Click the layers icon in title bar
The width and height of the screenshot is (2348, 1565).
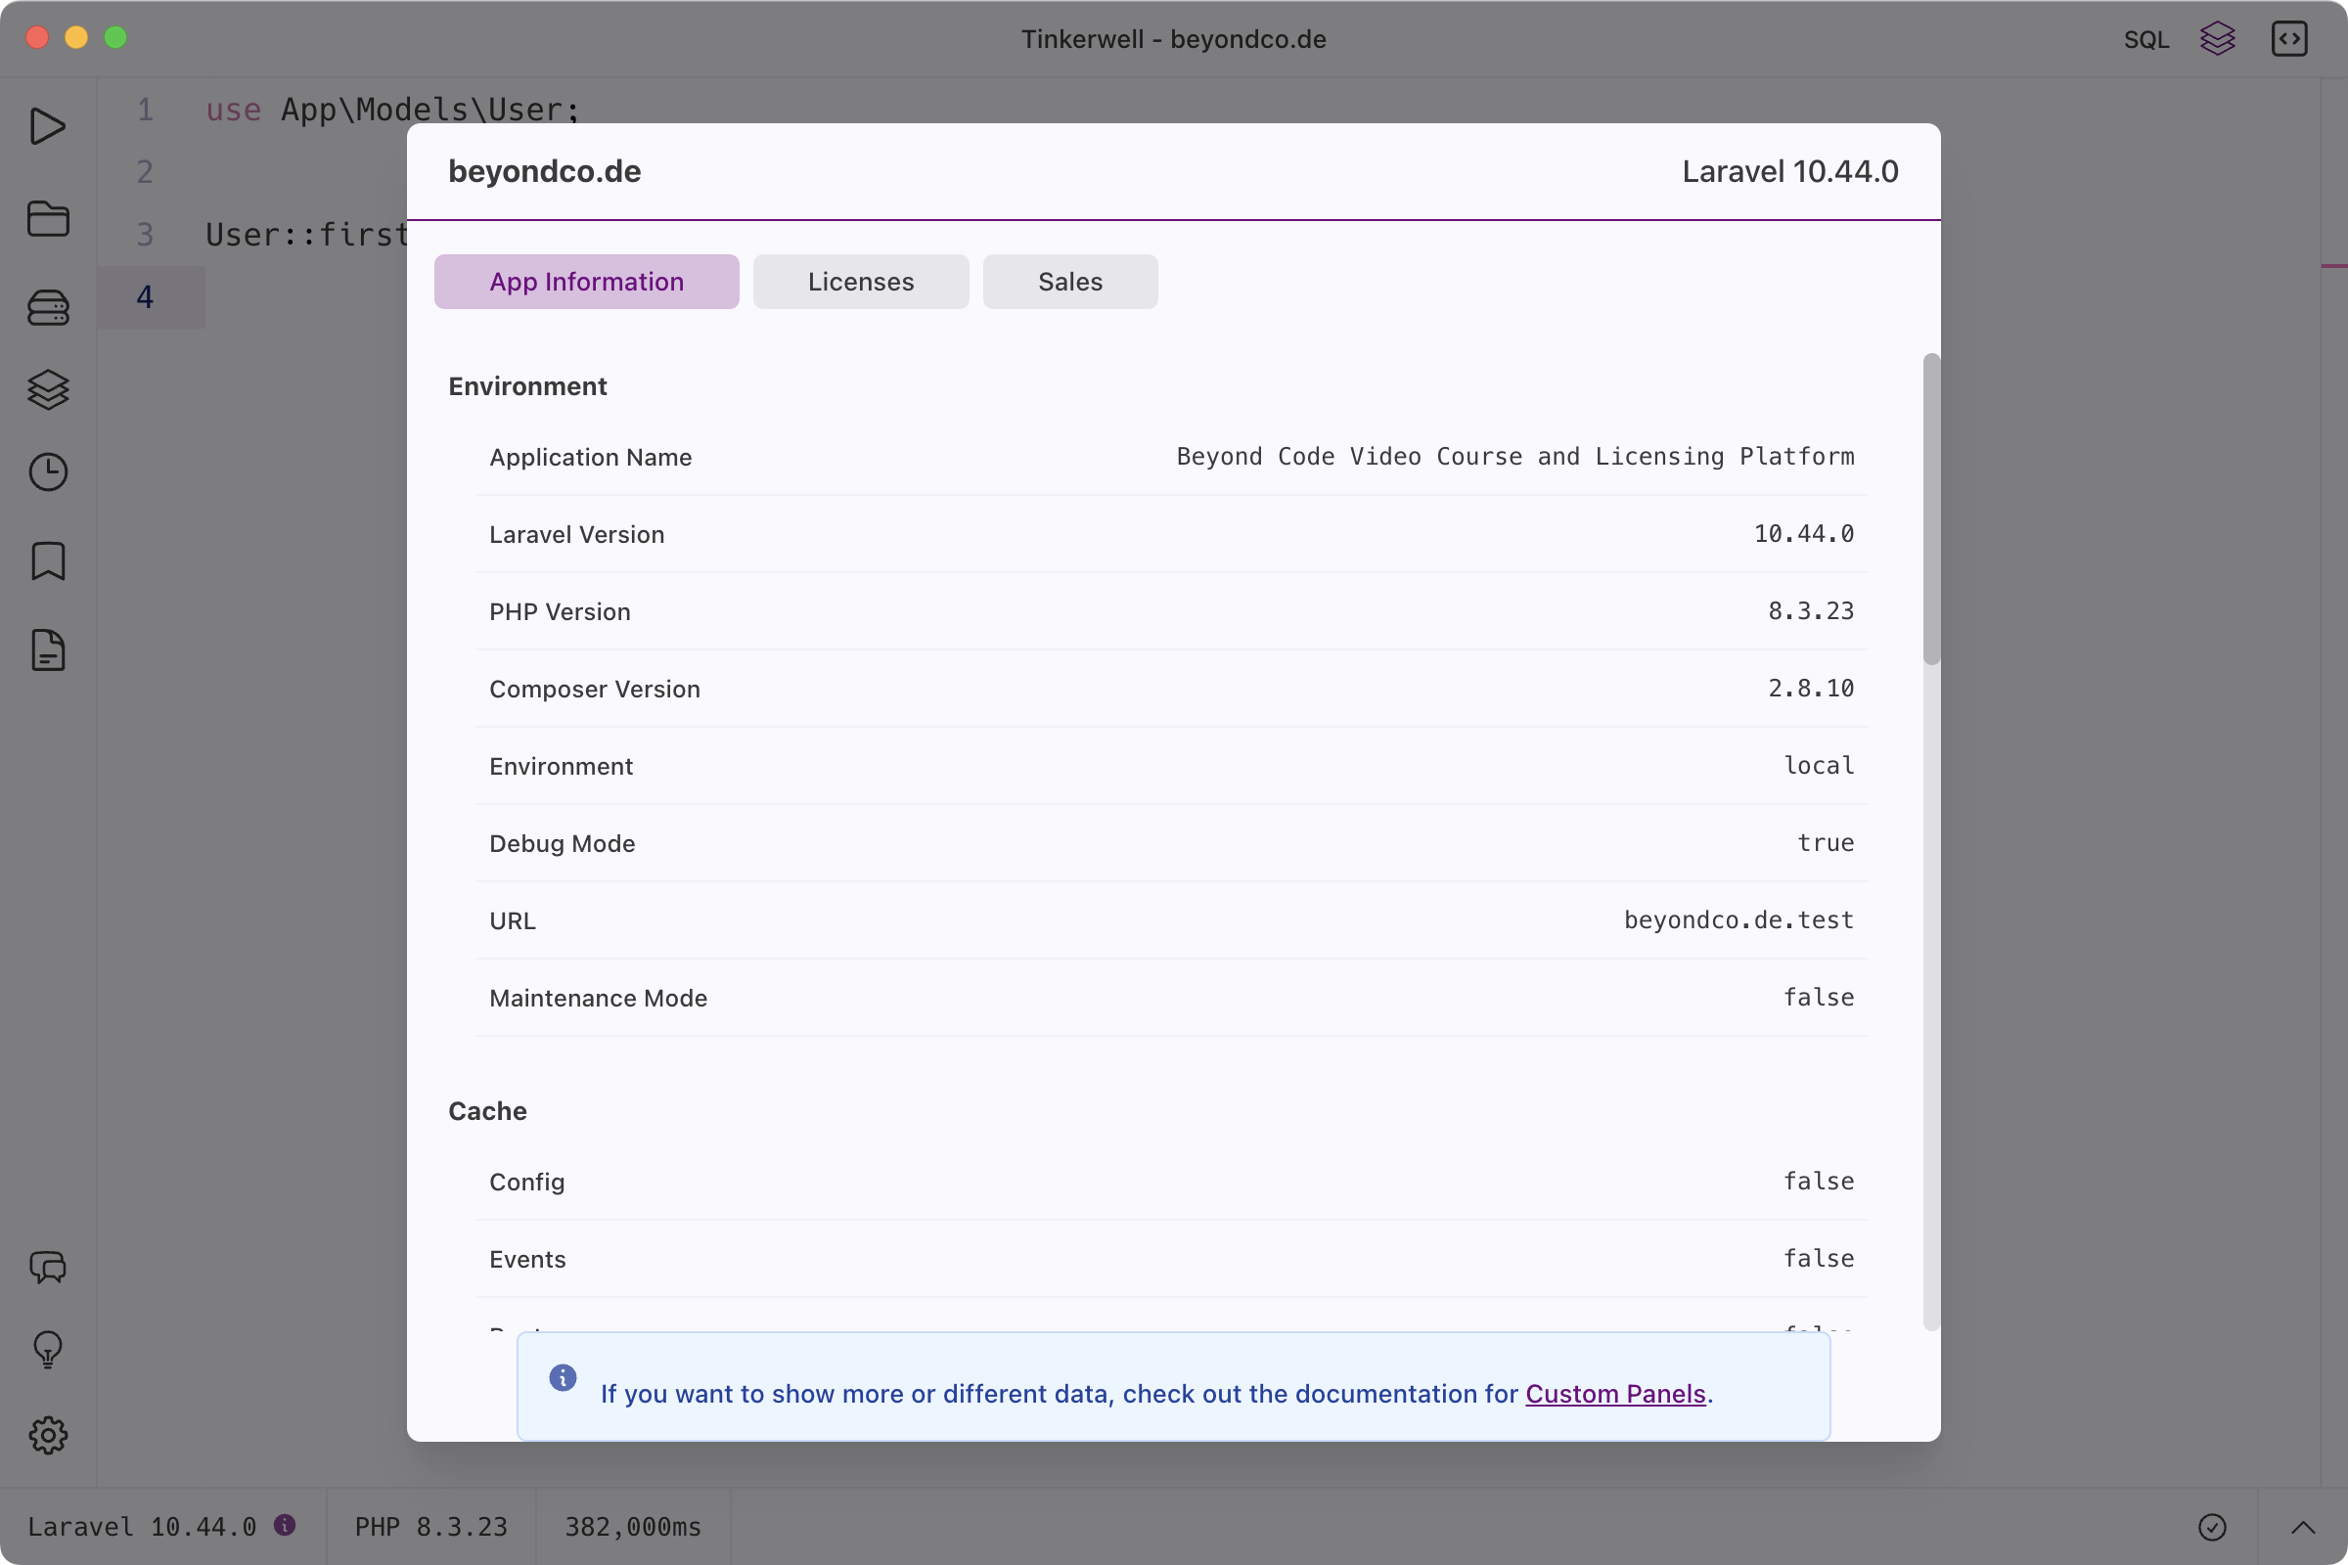[2217, 39]
